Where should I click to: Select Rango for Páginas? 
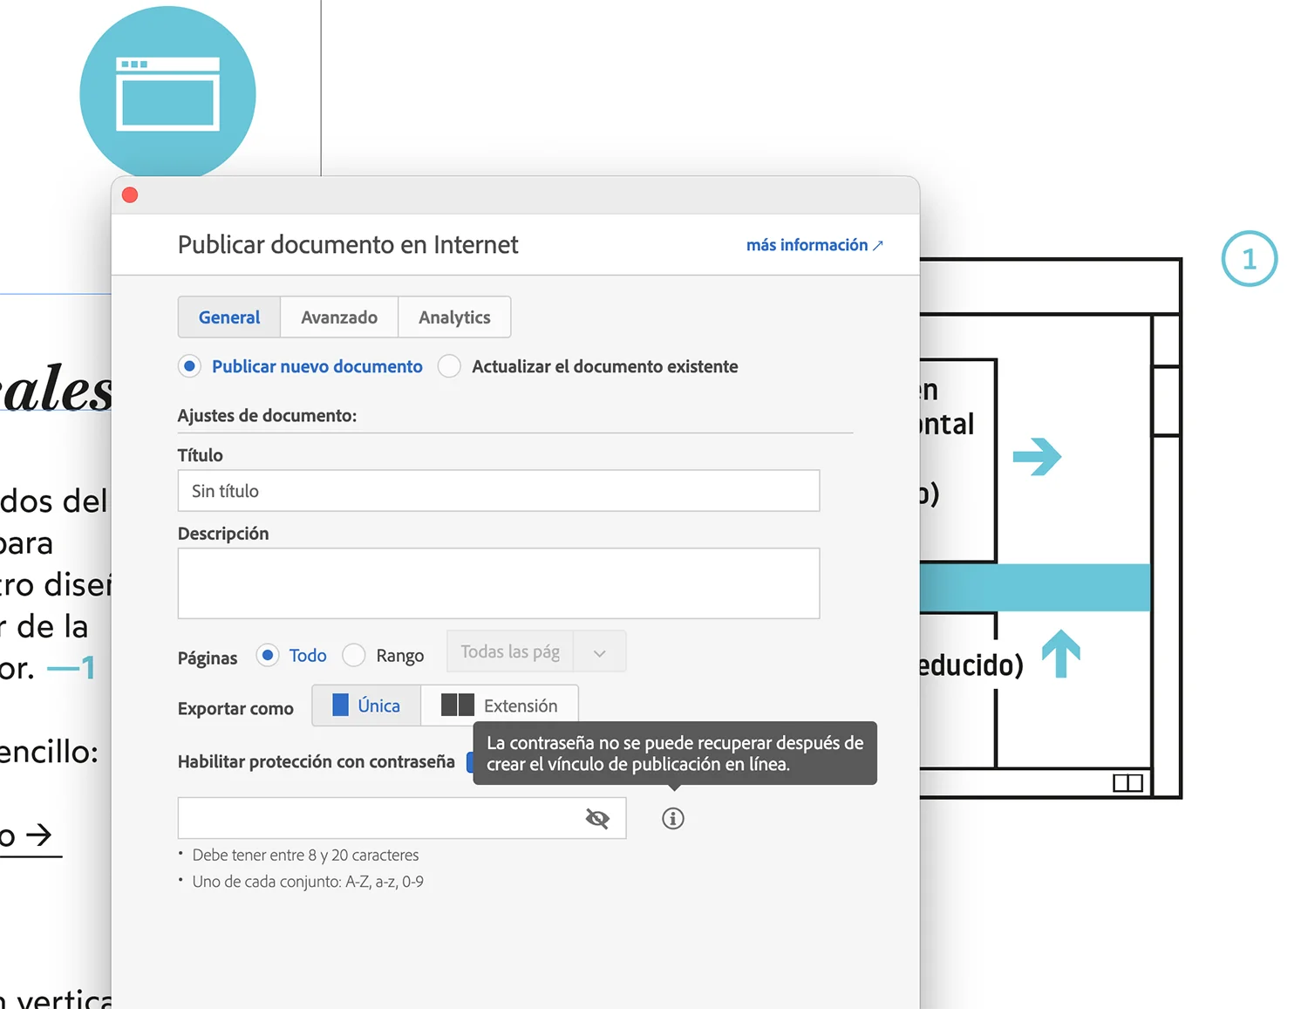click(x=354, y=655)
